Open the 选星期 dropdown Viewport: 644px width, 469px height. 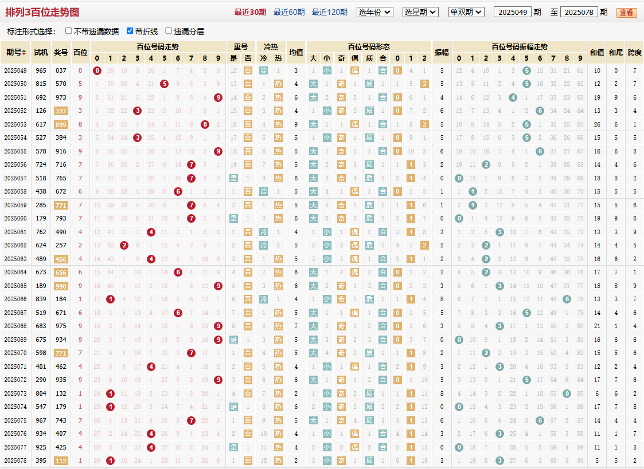420,12
